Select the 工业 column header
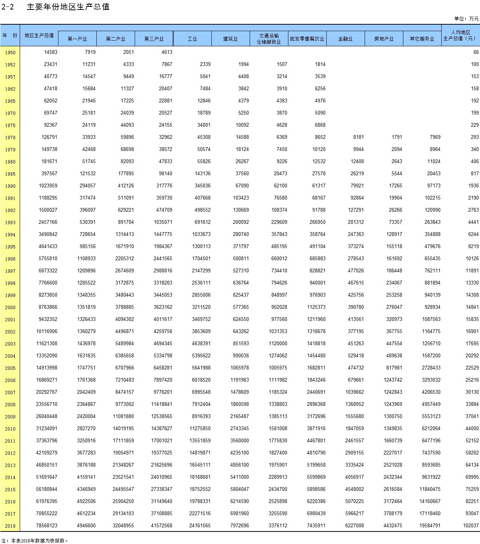 192,39
